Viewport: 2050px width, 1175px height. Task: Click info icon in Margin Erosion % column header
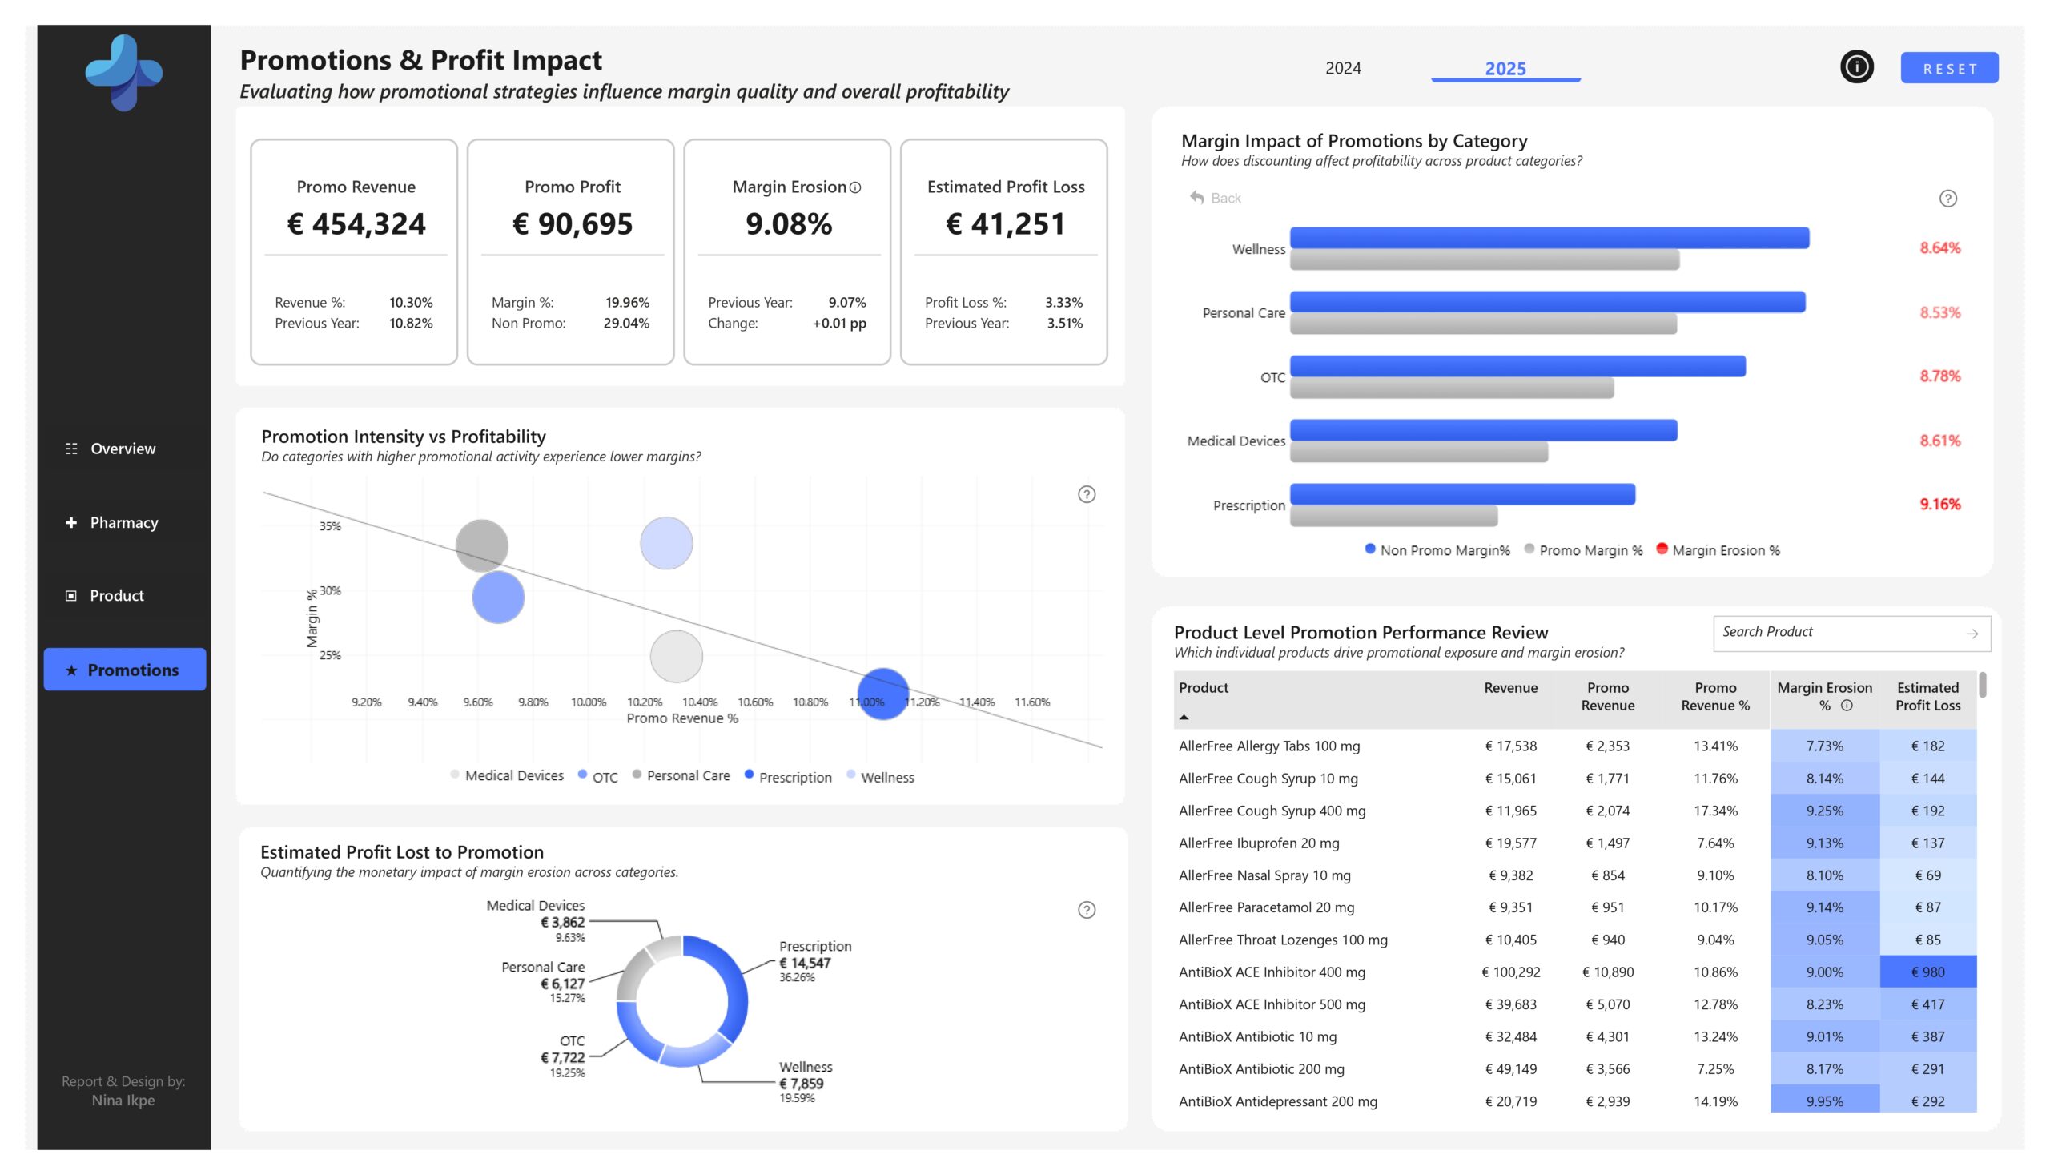(x=1846, y=706)
